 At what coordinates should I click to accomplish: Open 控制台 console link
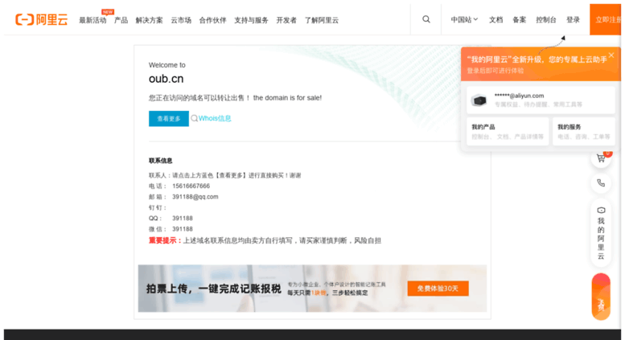coord(545,19)
